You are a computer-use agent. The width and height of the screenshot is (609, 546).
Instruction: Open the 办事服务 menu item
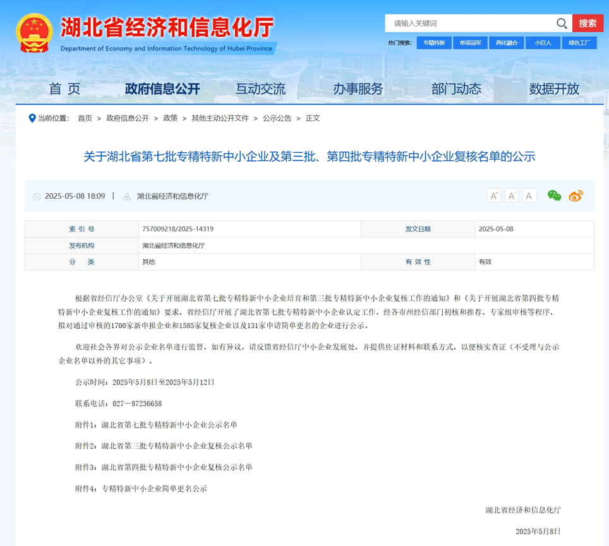pyautogui.click(x=358, y=88)
